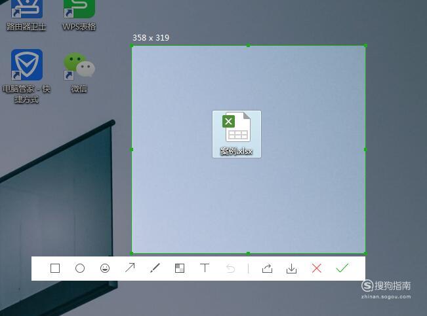
Task: Select the 案例.xlsx file icon
Action: (x=236, y=127)
